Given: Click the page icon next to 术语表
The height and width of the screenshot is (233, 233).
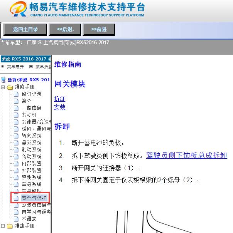Looking at the screenshot, I should [16, 219].
